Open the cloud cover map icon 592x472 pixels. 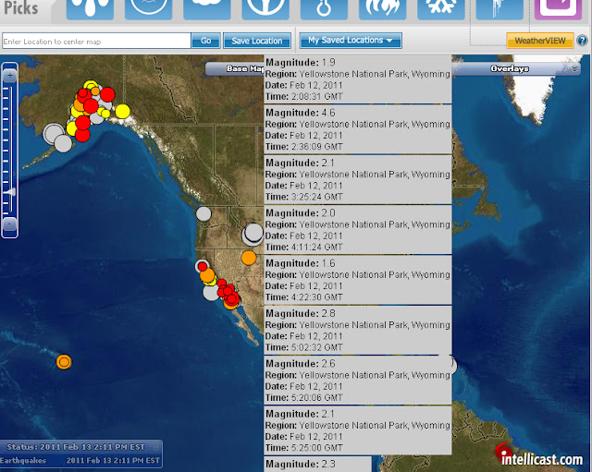(207, 9)
